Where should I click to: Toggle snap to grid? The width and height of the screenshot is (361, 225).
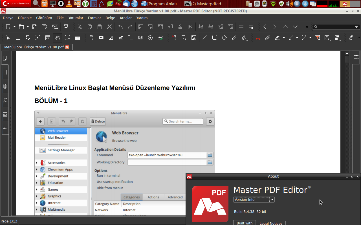pos(251,27)
